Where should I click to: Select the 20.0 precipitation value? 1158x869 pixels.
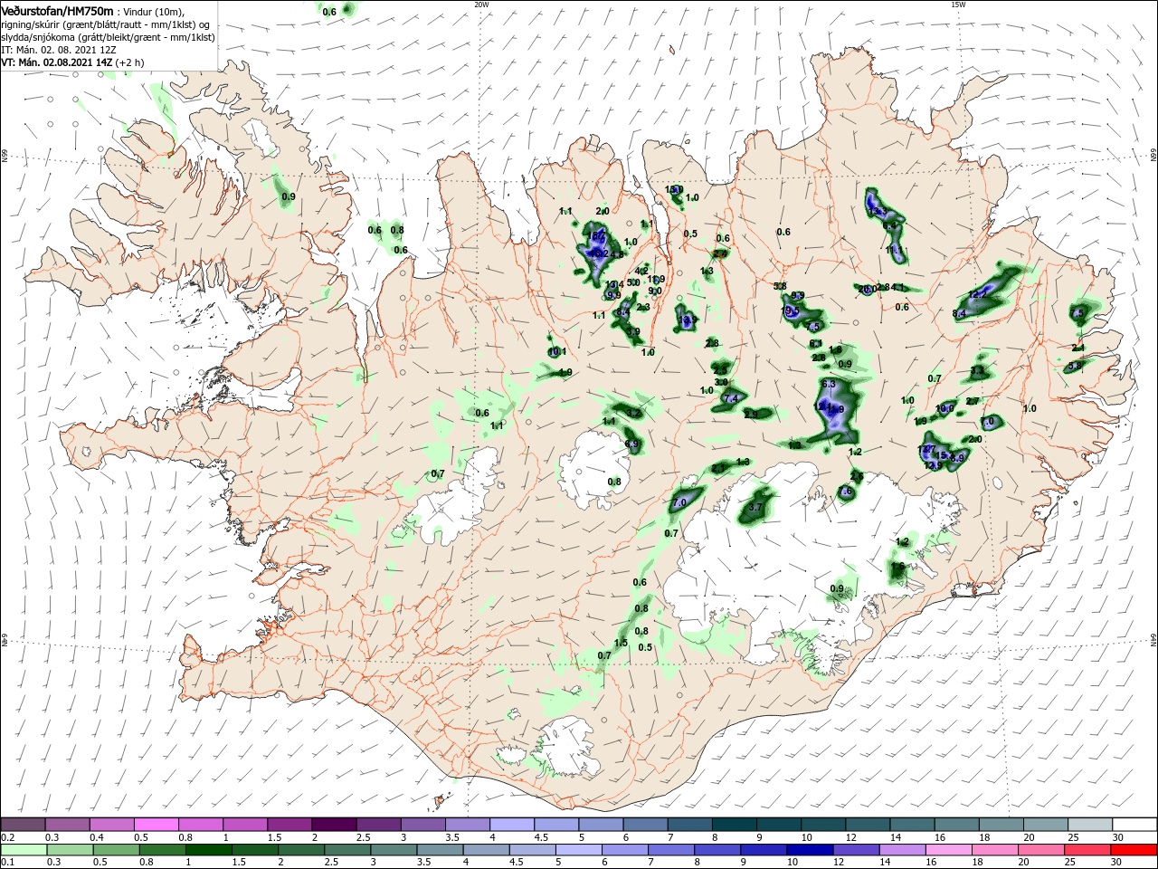tap(868, 289)
